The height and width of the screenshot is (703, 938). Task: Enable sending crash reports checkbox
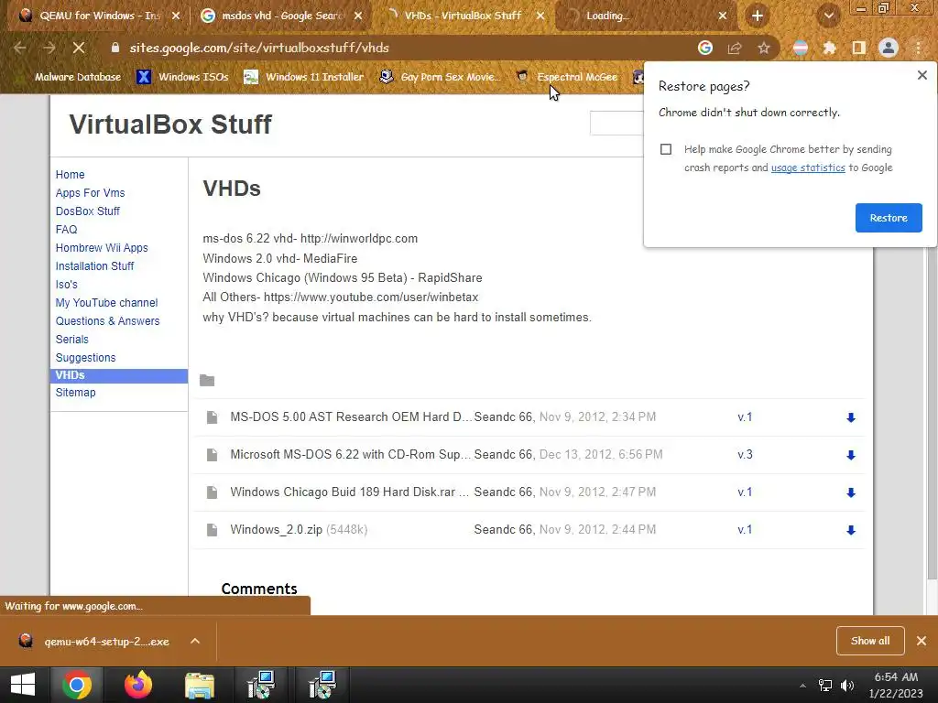point(666,149)
